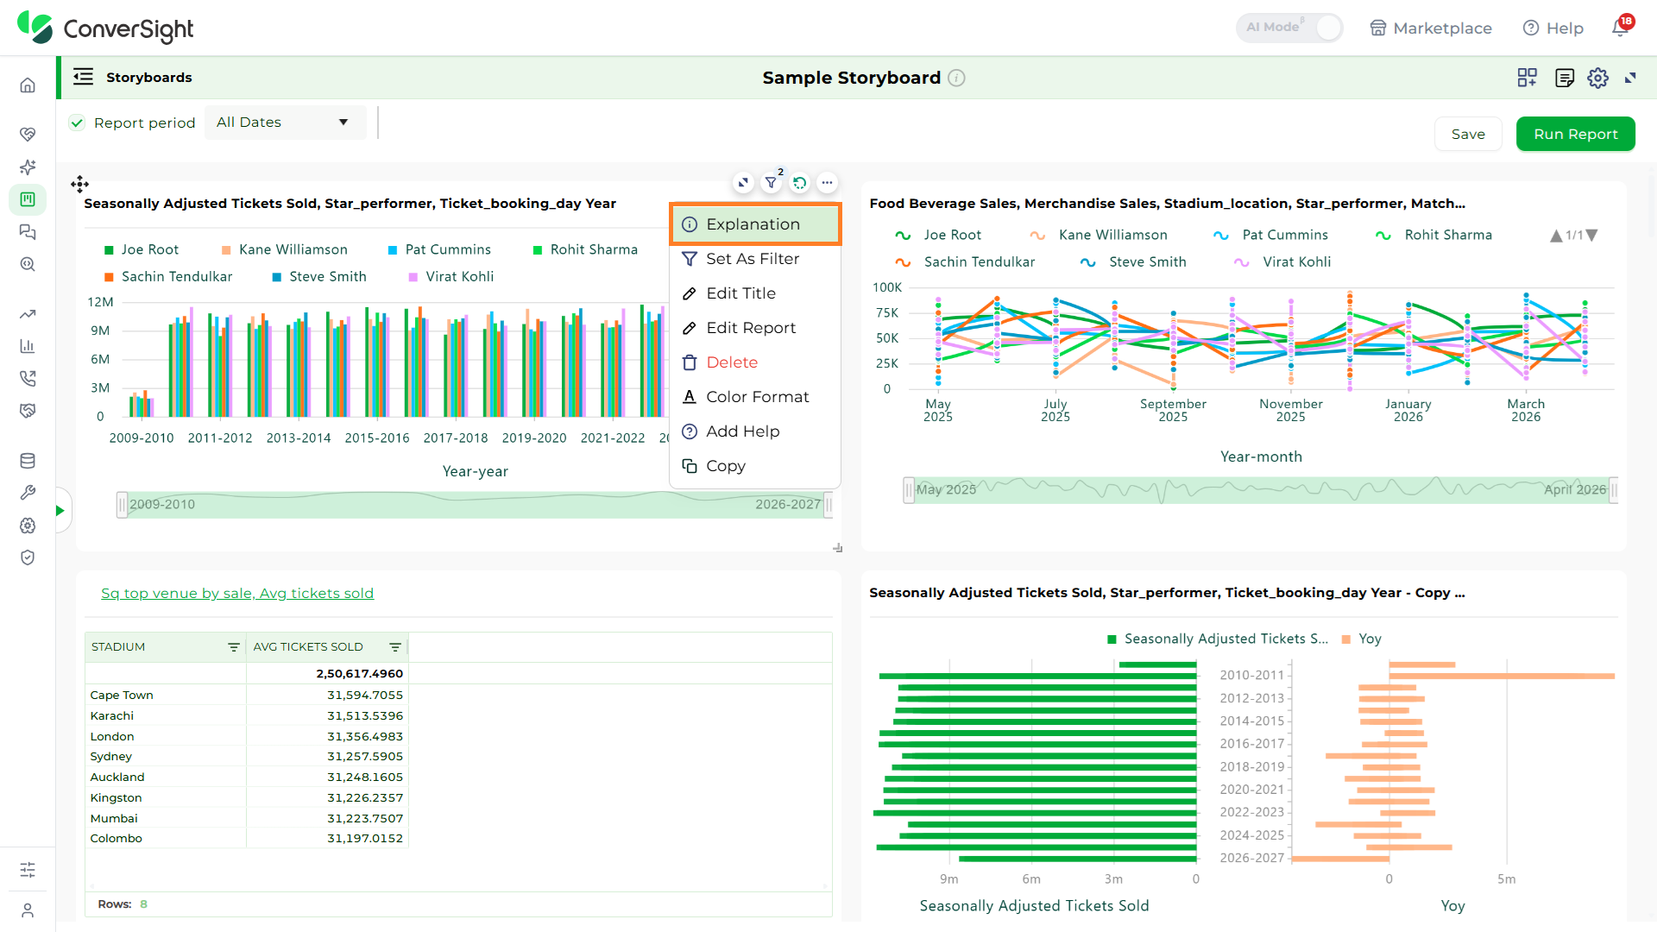Toggle the AI Mode switch
Screen dimensions: 1657x932
[x=1289, y=28]
